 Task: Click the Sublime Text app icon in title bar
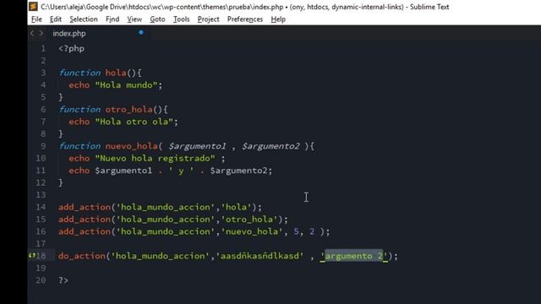point(34,7)
